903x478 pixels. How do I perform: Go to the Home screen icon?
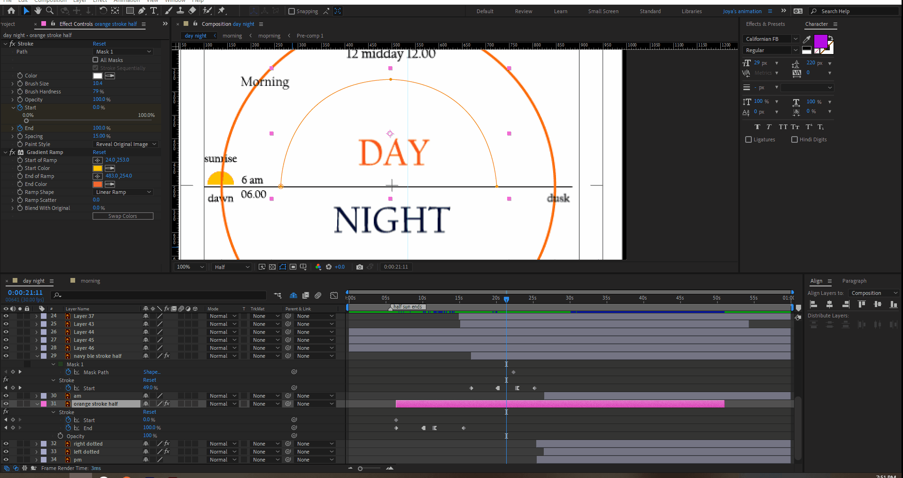click(x=11, y=11)
